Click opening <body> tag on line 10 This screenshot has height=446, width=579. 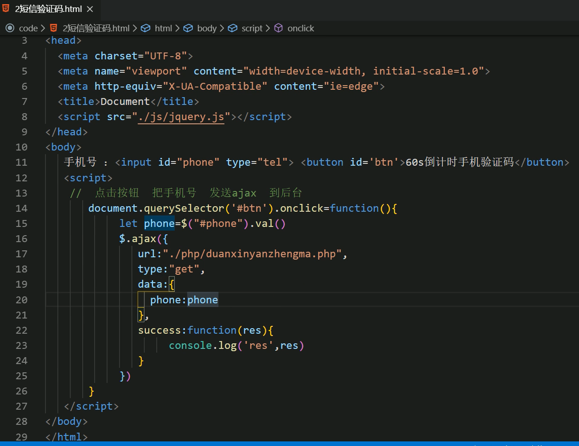[x=63, y=147]
